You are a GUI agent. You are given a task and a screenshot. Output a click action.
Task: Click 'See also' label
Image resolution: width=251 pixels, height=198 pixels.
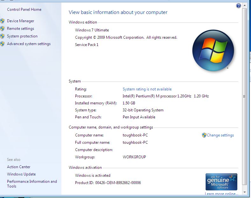click(14, 160)
